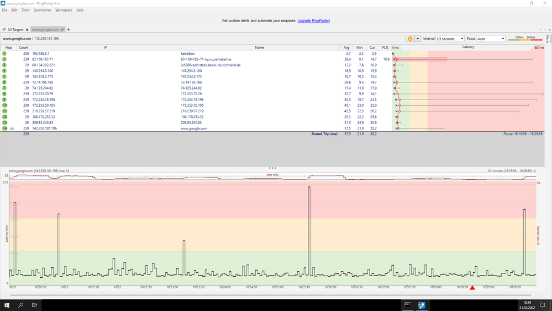Click the splitter handle dots above timeline
552x311 pixels.
tap(272, 168)
